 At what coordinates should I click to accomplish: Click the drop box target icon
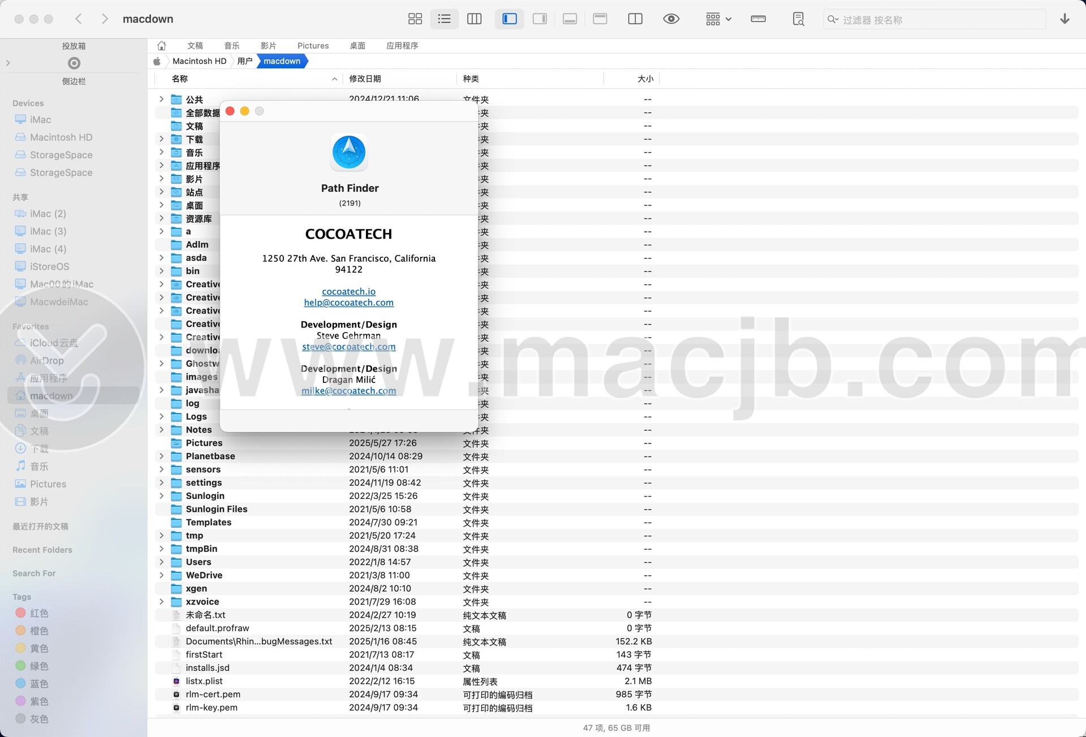[x=74, y=63]
